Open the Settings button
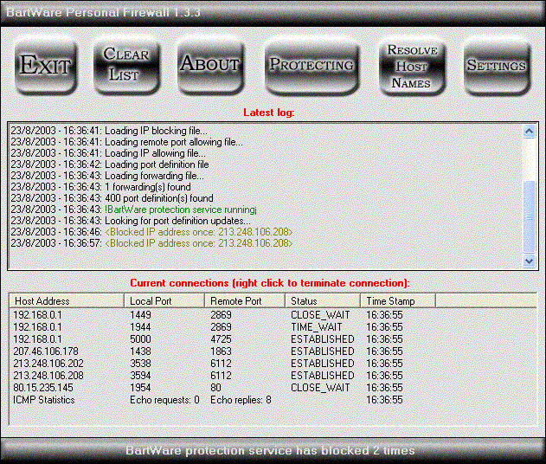Image resolution: width=546 pixels, height=464 pixels. (497, 66)
